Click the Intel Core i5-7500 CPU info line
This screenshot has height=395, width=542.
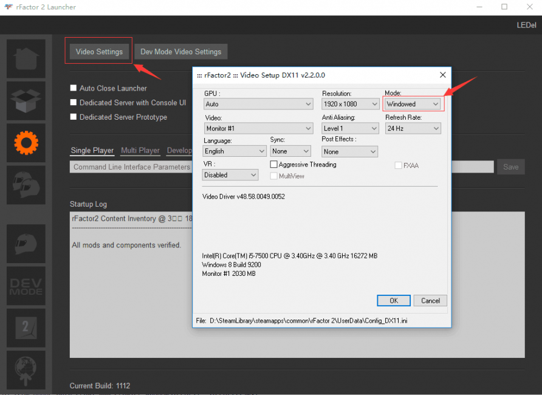click(290, 256)
